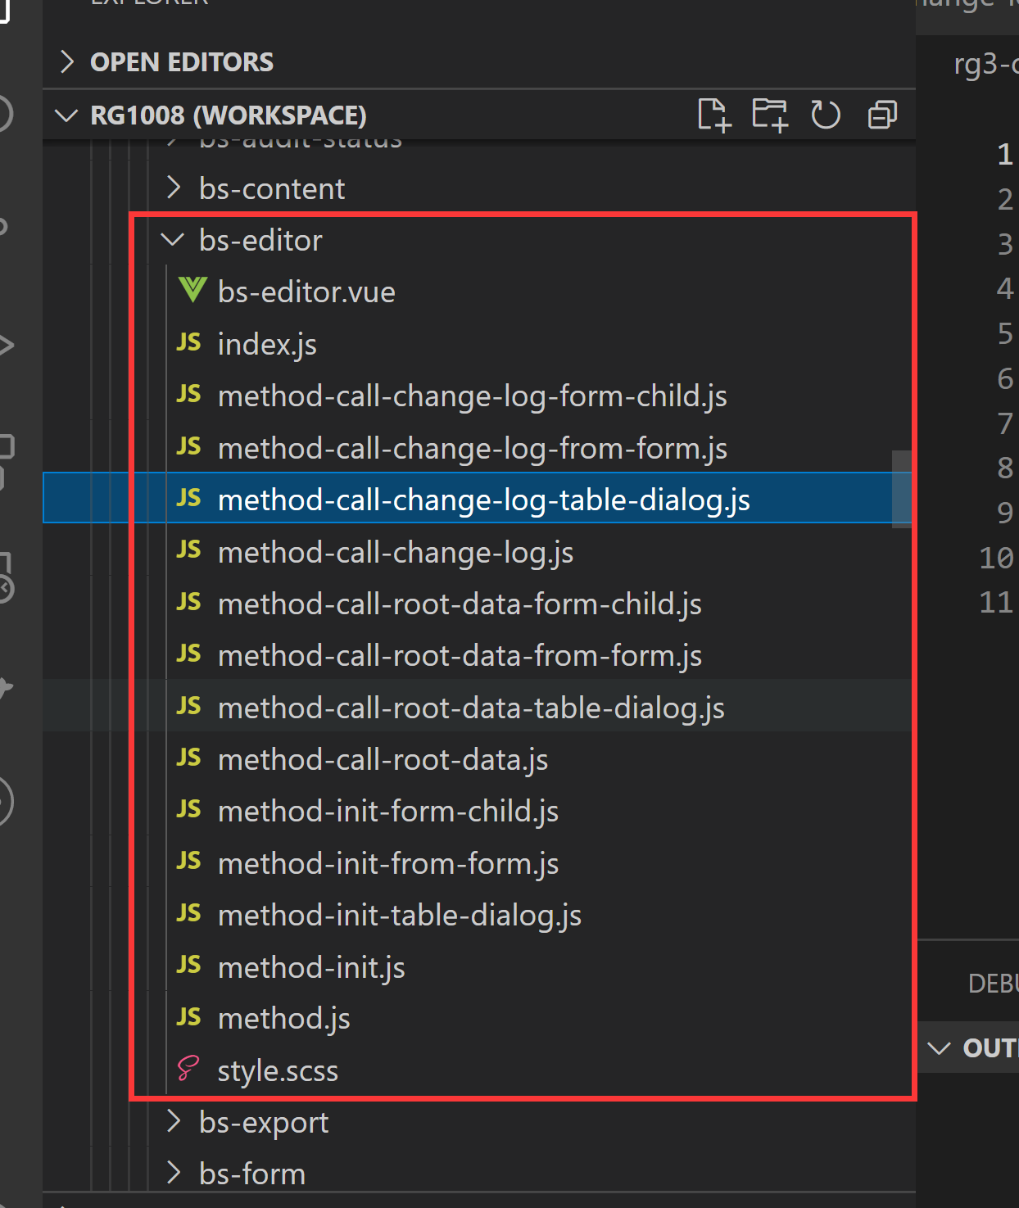Screen dimensions: 1019x1208
Task: Open style.scss file
Action: [278, 1070]
